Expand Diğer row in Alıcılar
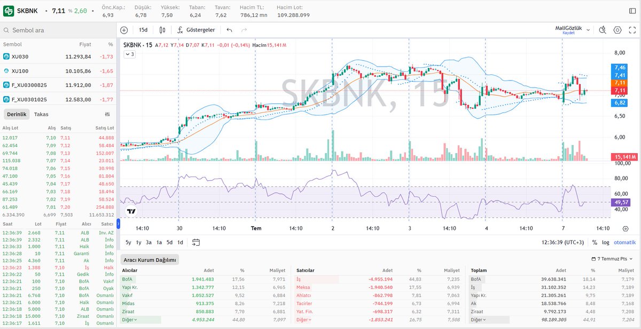The width and height of the screenshot is (641, 329). coord(128,320)
